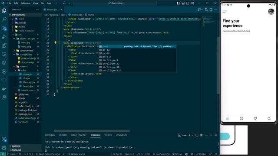278x156 pixels.
Task: Tap the heart tab in phone emulator
Action: coord(255,118)
